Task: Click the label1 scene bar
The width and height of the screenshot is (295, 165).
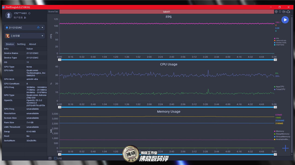Action: pyautogui.click(x=167, y=12)
